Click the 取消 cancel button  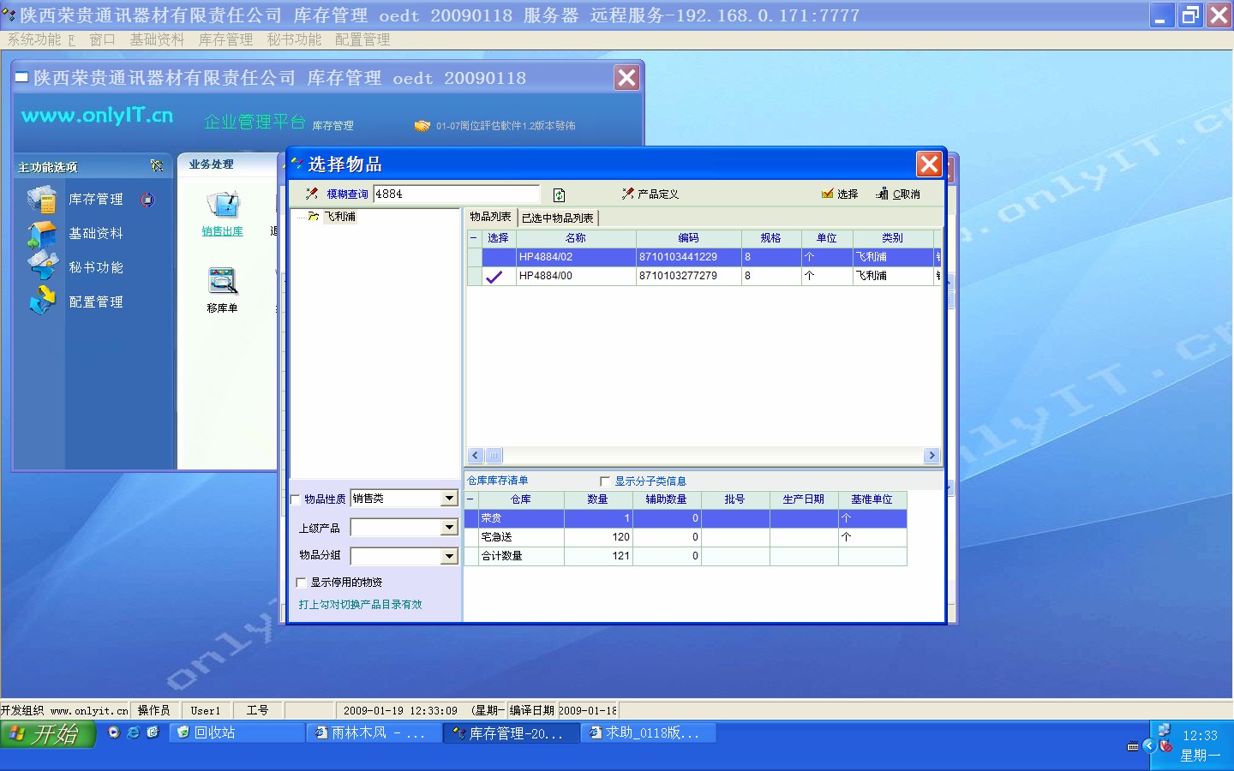(x=898, y=194)
